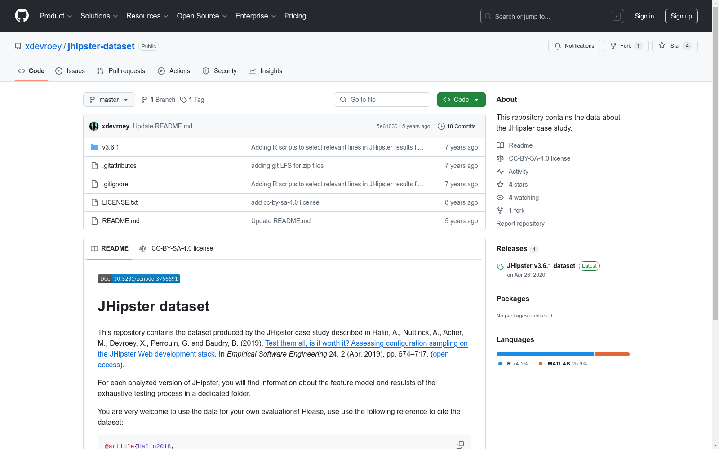Click the v3.6.1 folder icon
Image resolution: width=719 pixels, height=449 pixels.
[x=94, y=147]
